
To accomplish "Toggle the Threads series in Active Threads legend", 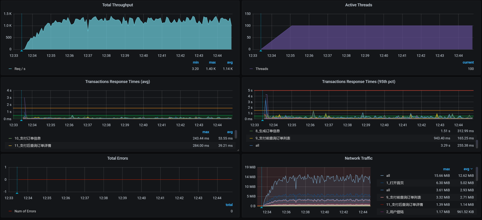I will pyautogui.click(x=261, y=69).
